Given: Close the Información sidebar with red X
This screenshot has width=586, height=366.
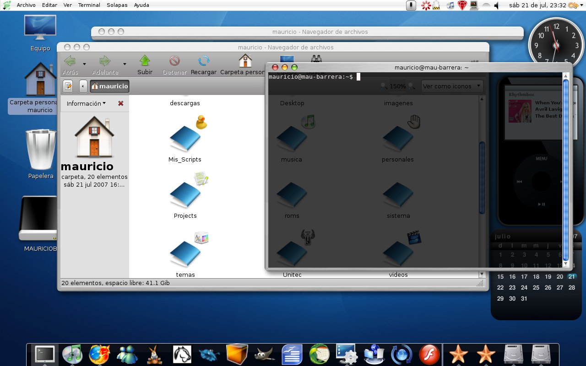Looking at the screenshot, I should tap(121, 103).
